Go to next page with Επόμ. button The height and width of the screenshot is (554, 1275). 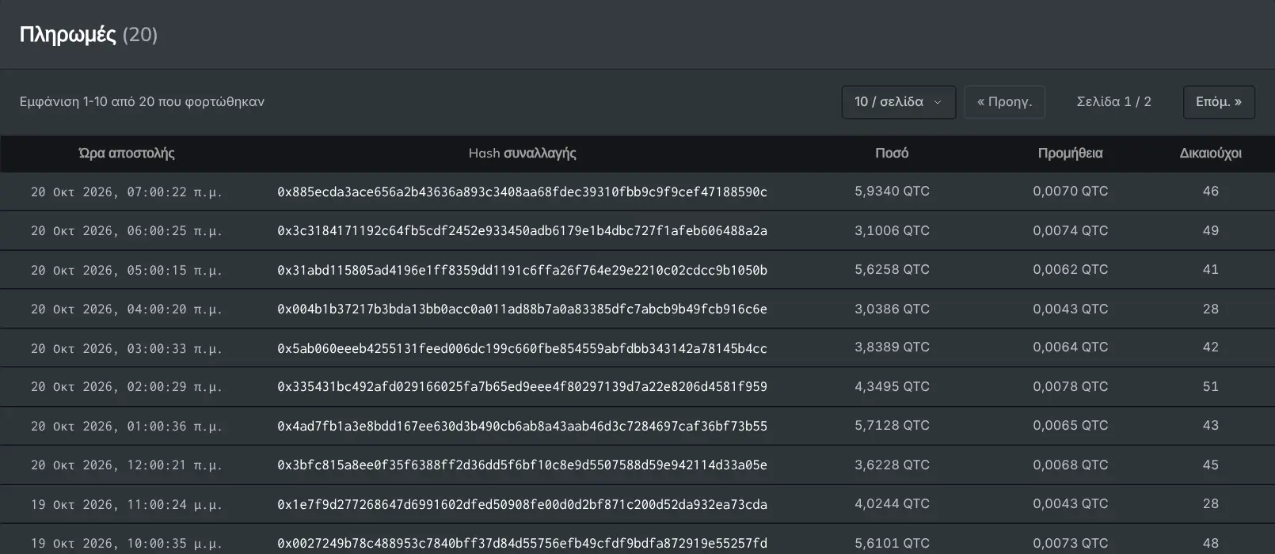coord(1219,102)
